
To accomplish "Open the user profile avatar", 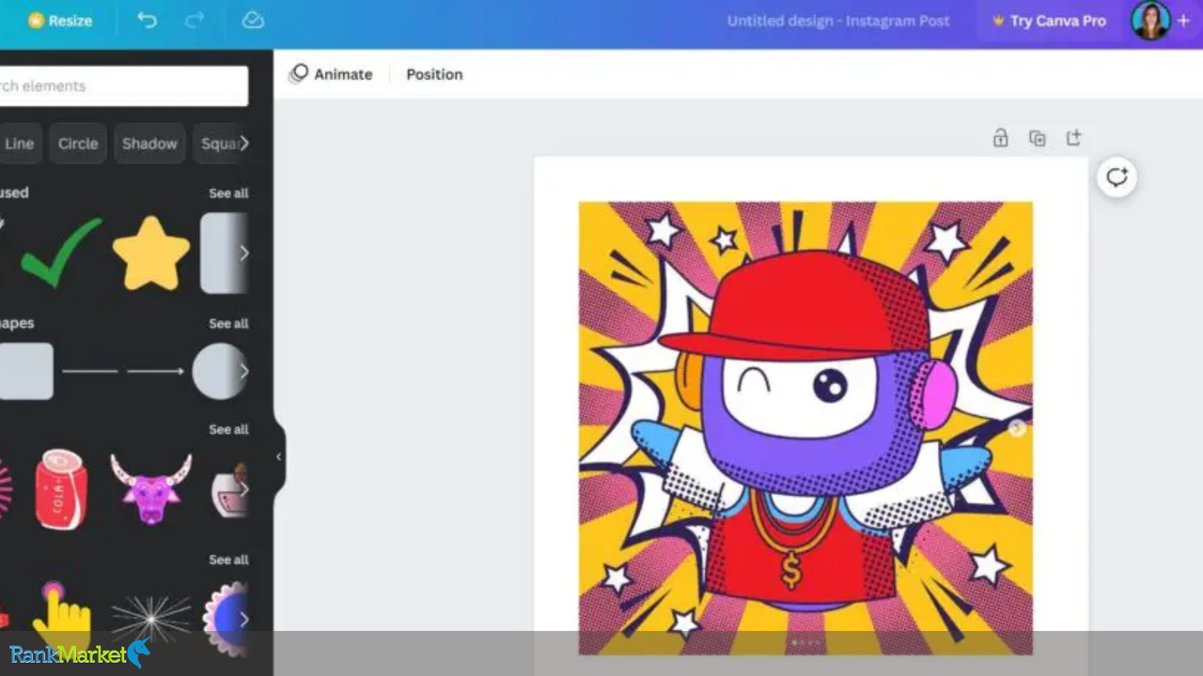I will 1150,21.
